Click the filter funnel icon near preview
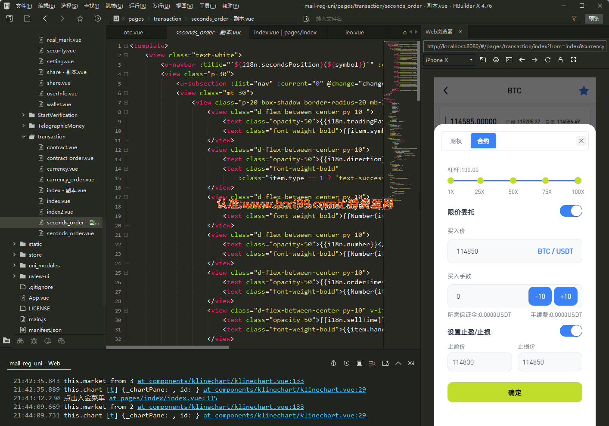Screen dimensions: 609x426 574,18
